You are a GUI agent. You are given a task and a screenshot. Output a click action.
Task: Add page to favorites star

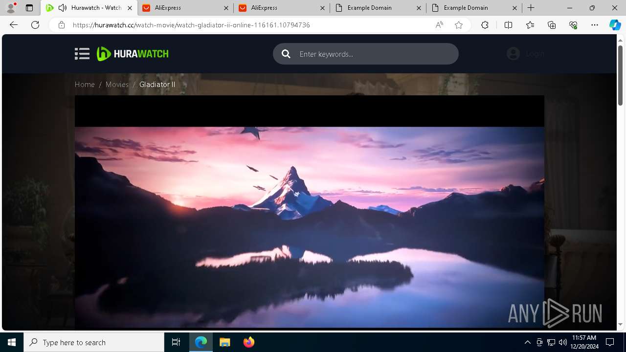459,25
